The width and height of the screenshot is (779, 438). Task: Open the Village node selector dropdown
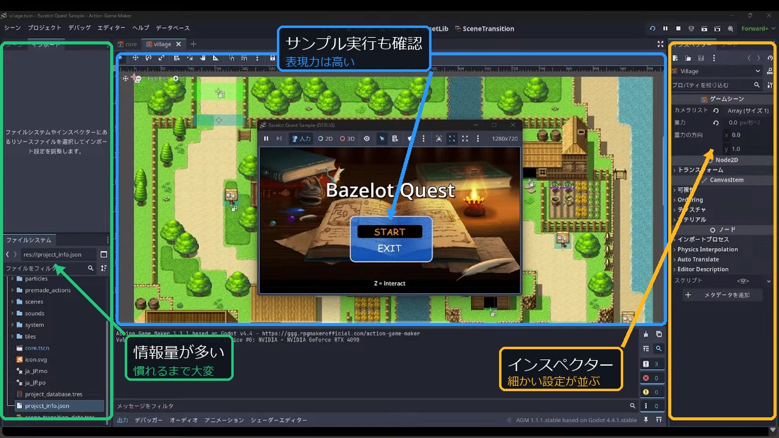[716, 71]
